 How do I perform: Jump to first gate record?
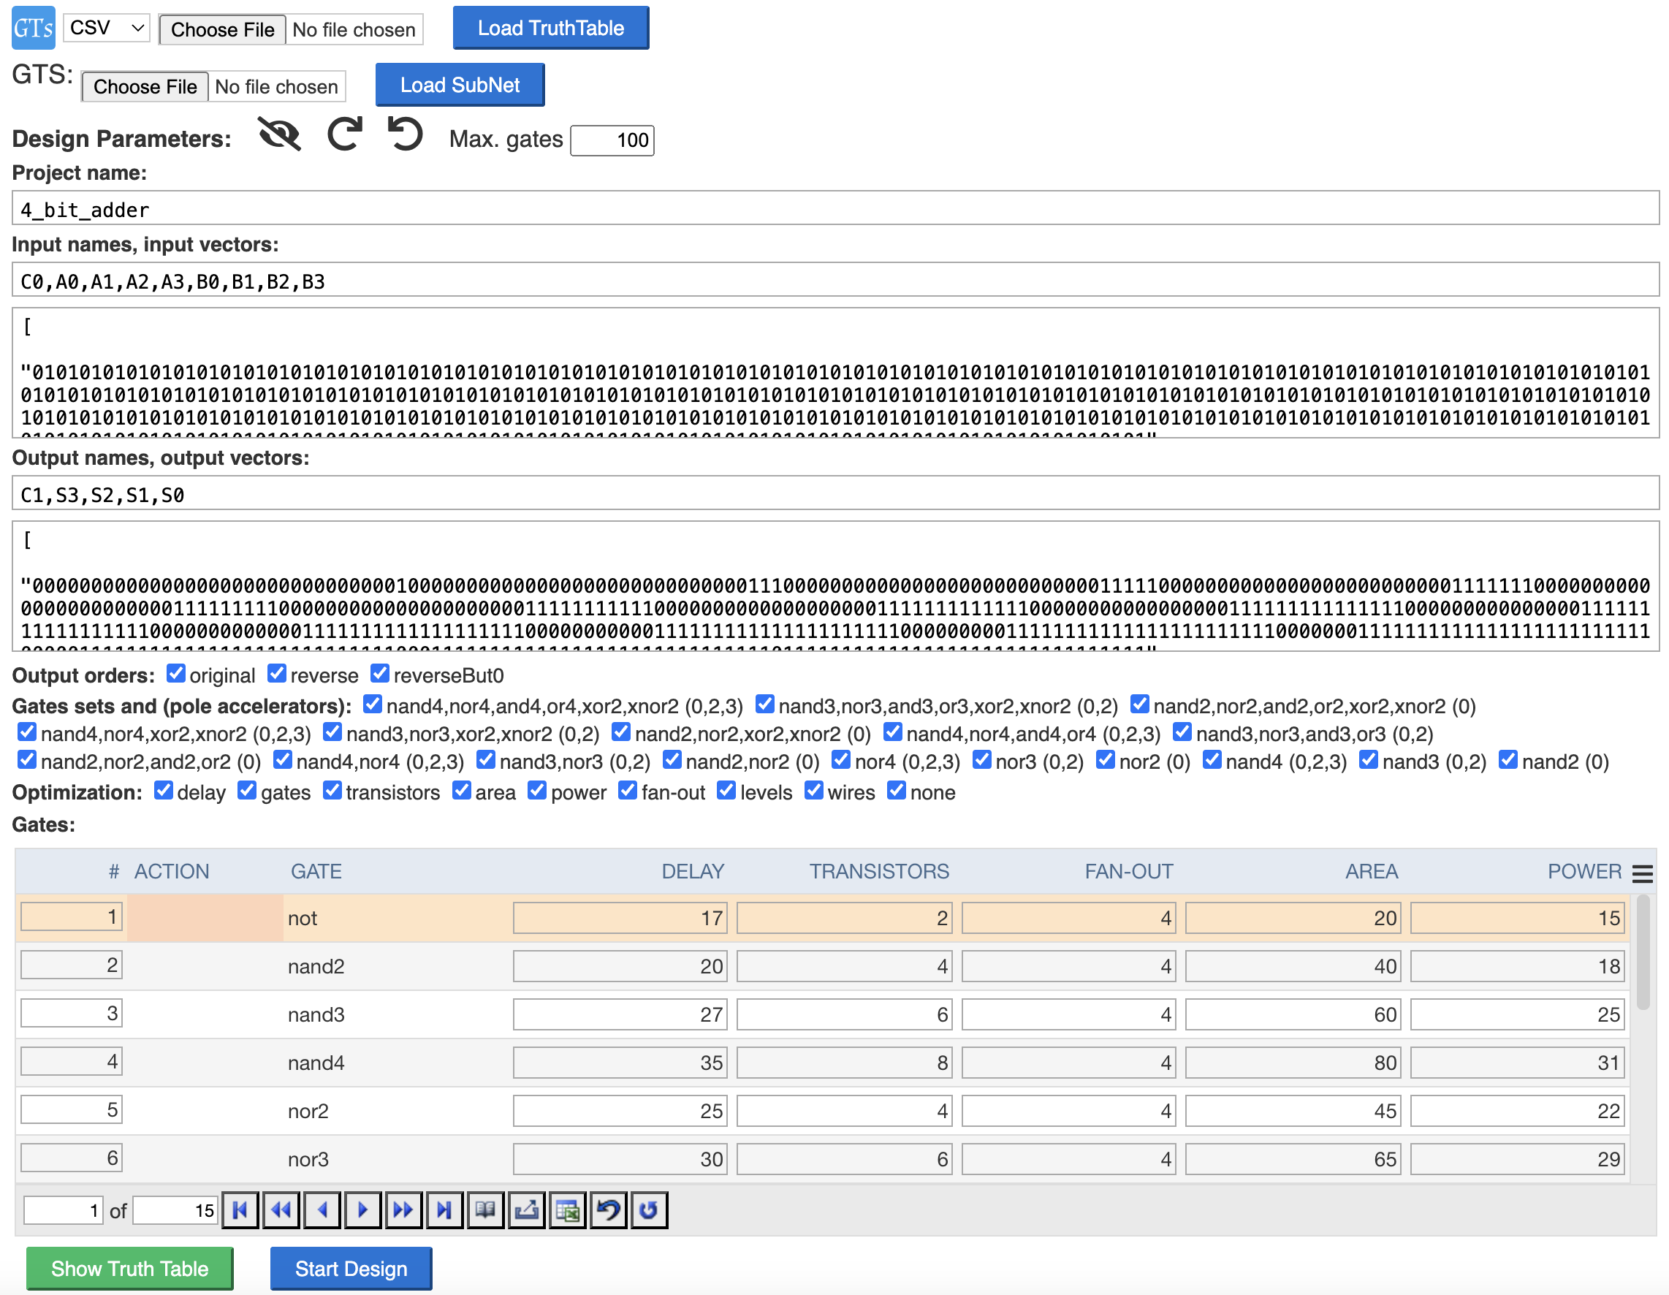240,1210
